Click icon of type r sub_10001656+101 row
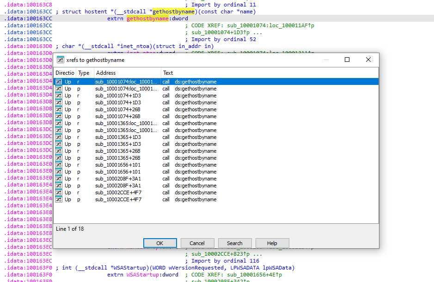The width and height of the screenshot is (434, 282). [59, 165]
